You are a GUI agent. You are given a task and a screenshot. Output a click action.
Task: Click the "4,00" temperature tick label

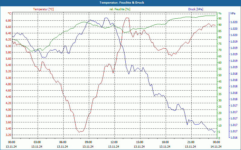point(9,109)
